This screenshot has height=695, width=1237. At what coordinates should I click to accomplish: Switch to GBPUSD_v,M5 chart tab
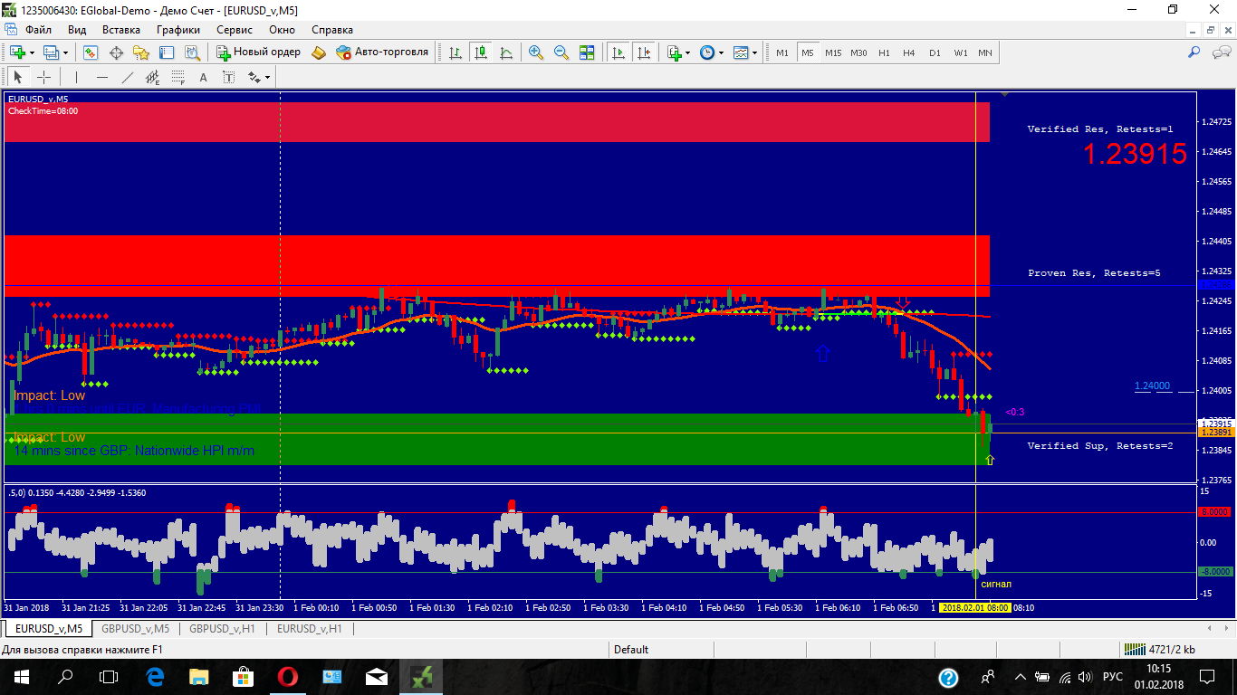pos(135,628)
